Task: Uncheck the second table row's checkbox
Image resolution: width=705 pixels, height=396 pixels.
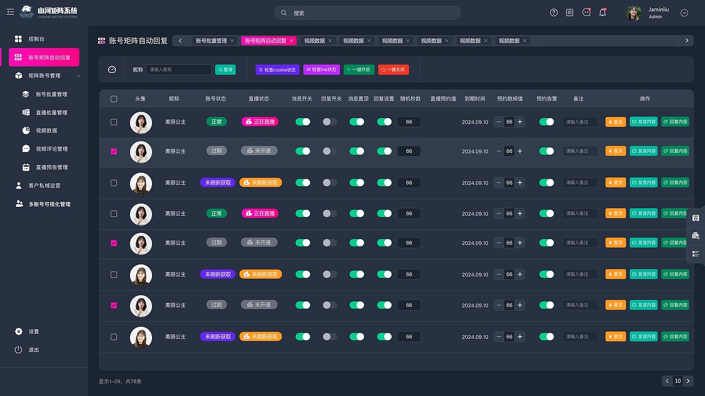Action: [x=114, y=151]
